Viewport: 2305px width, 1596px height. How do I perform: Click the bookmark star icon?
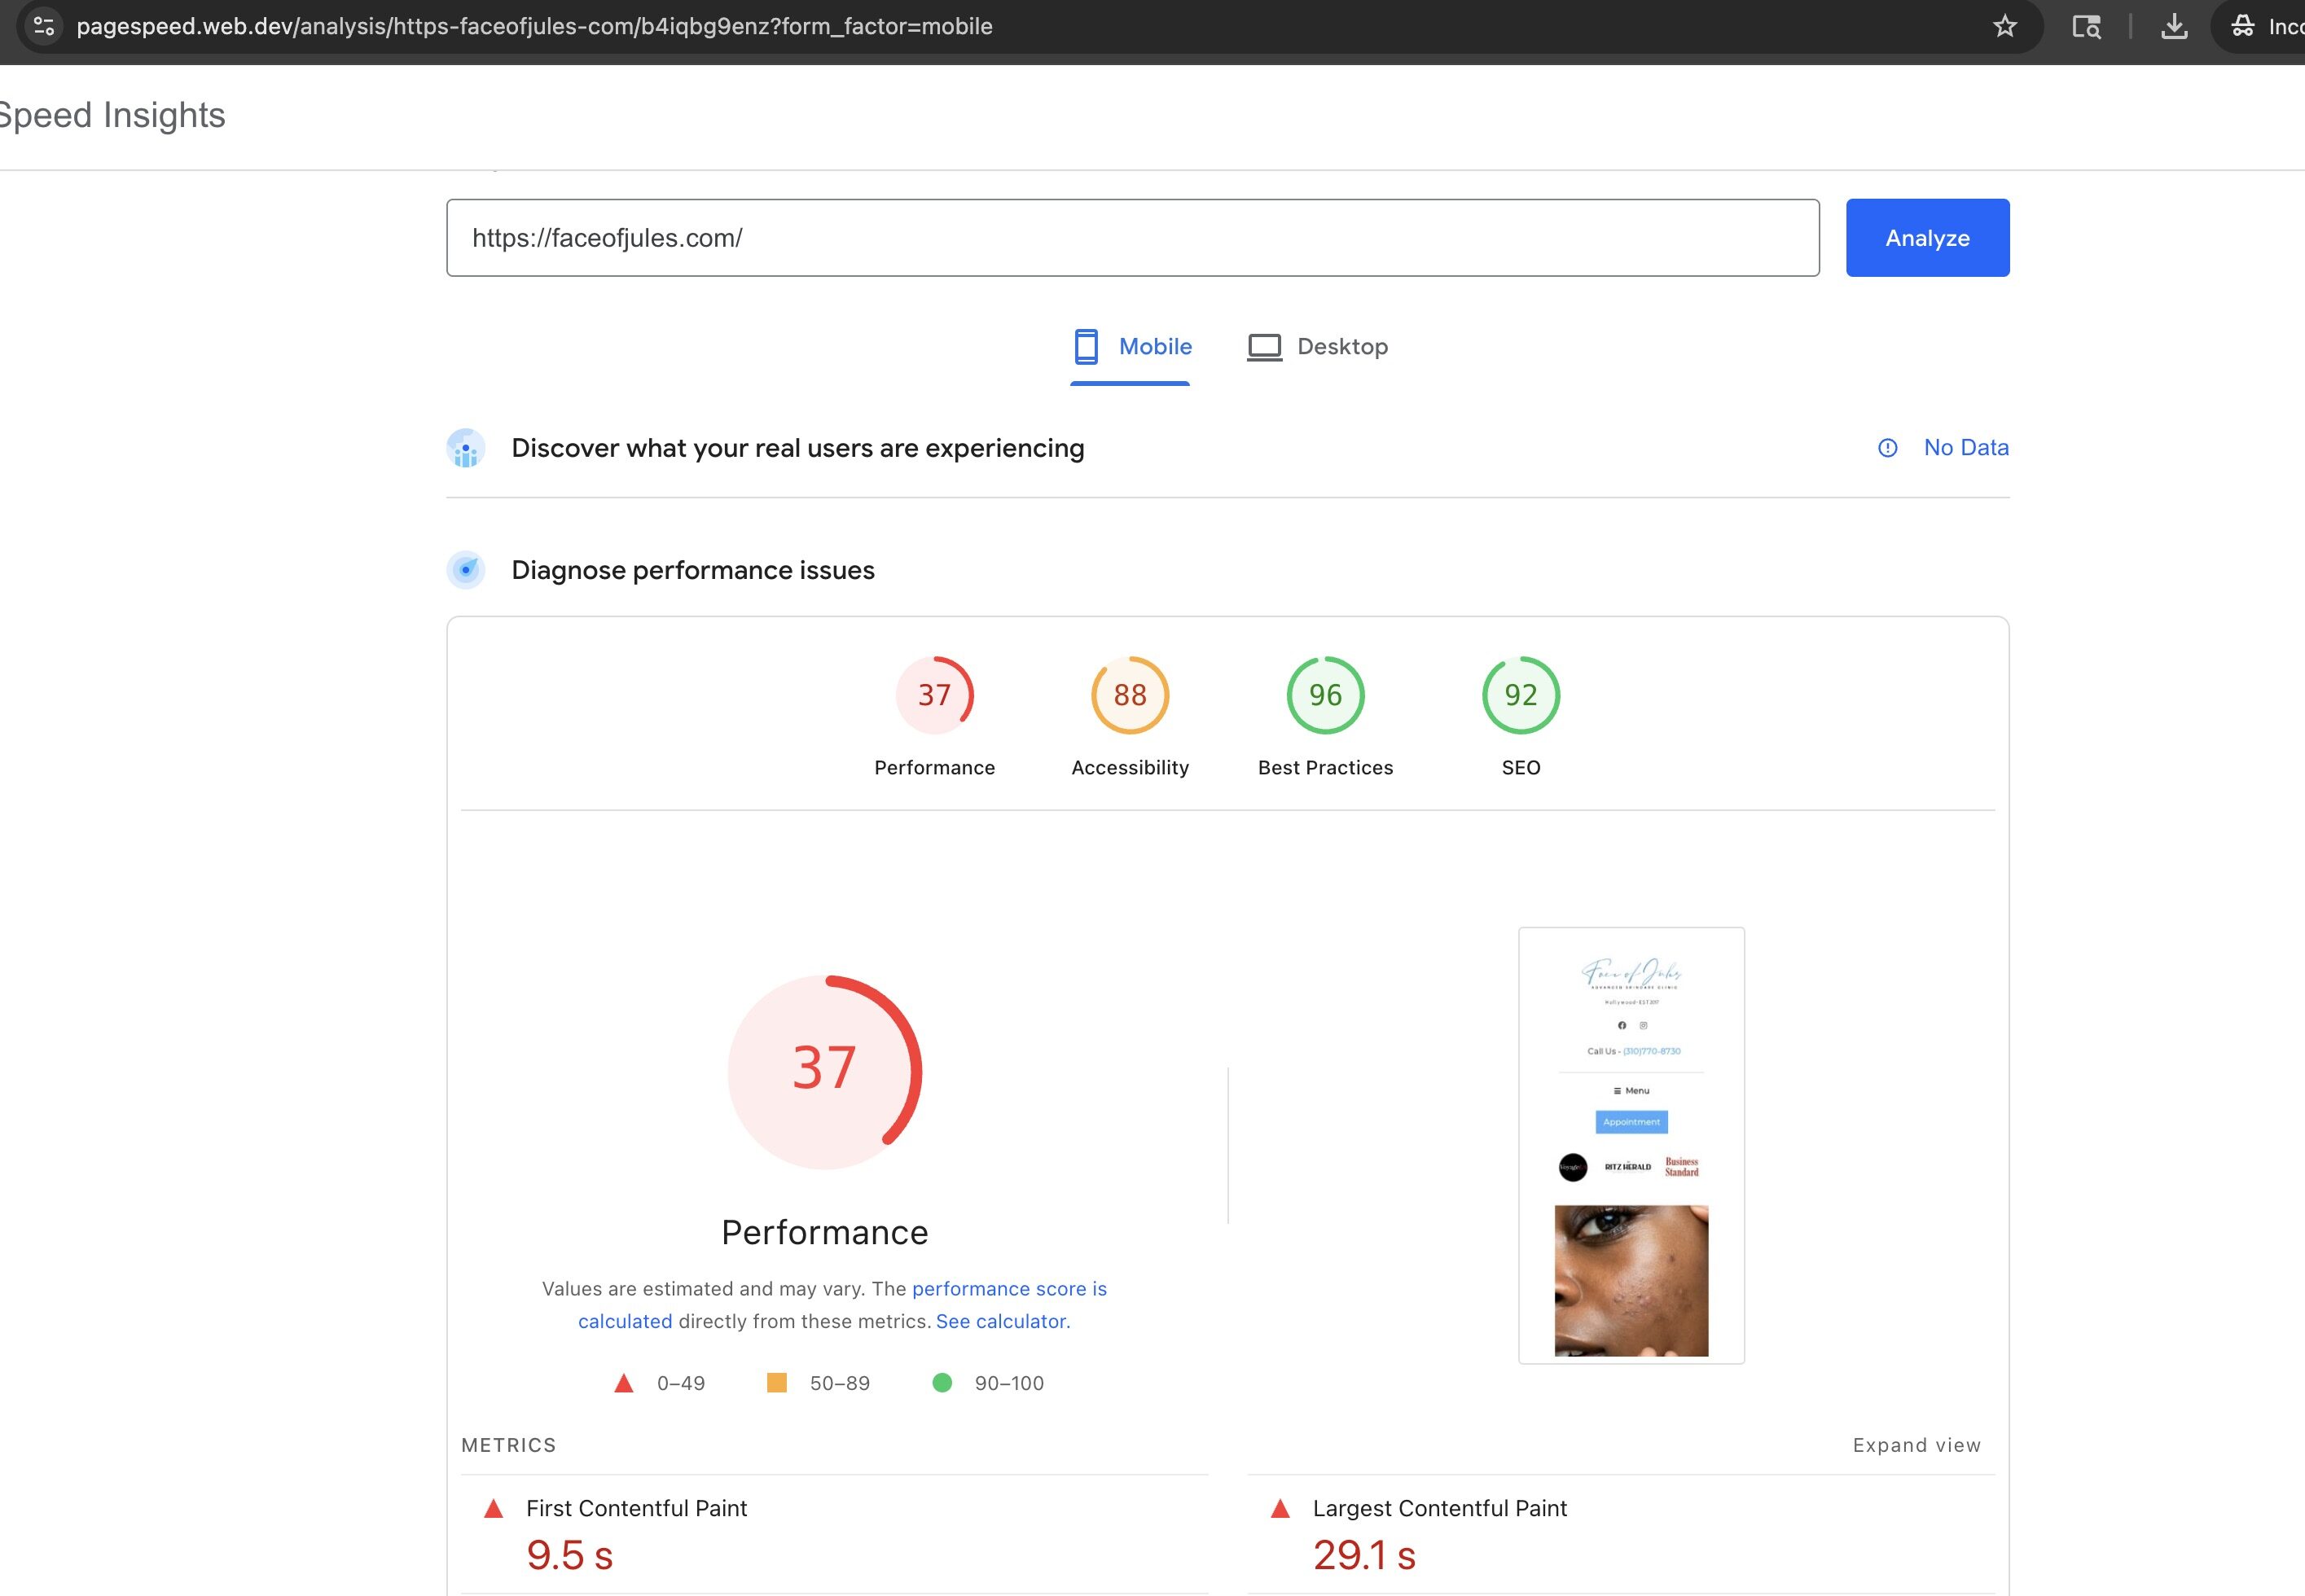coord(2004,26)
